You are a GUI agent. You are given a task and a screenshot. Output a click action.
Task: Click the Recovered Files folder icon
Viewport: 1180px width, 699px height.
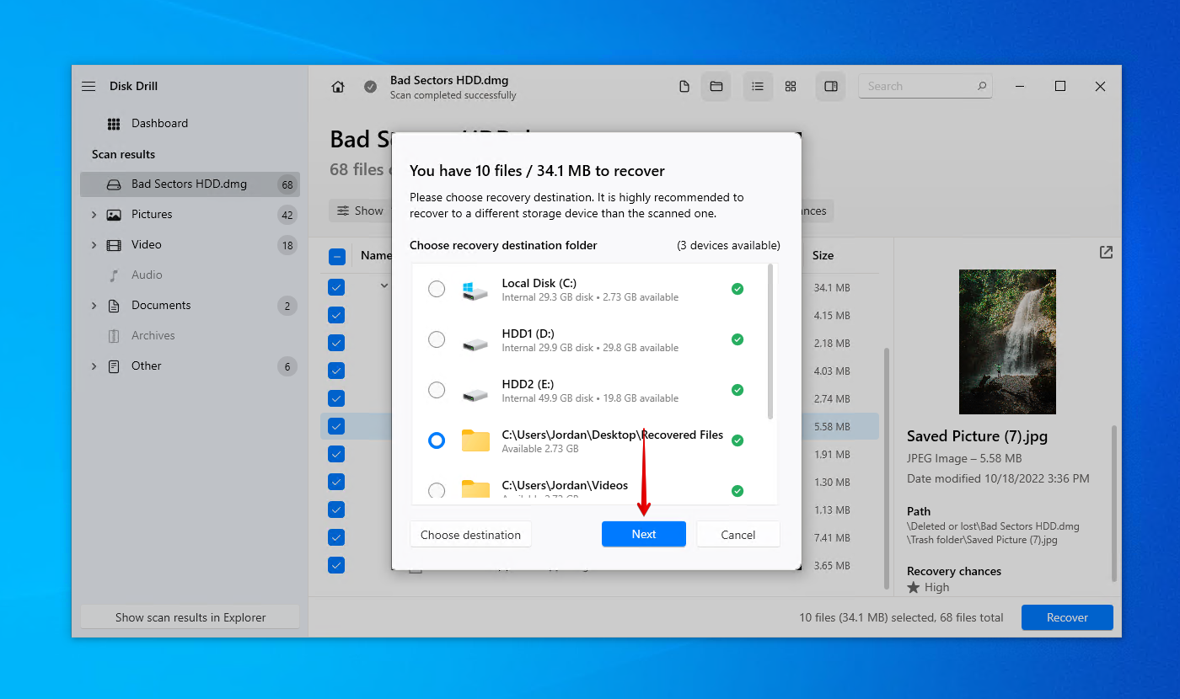click(x=475, y=440)
